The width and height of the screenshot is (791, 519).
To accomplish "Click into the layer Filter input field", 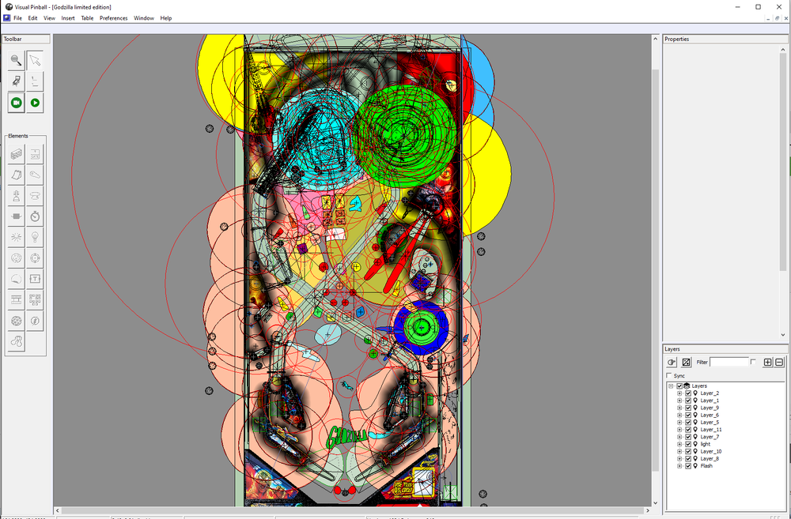I will pyautogui.click(x=729, y=362).
